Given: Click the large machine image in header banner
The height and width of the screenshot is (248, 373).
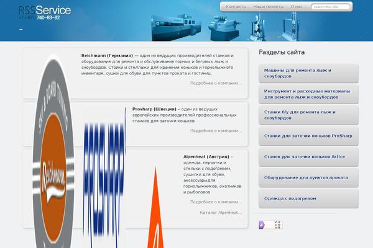Looking at the screenshot, I should 177,27.
